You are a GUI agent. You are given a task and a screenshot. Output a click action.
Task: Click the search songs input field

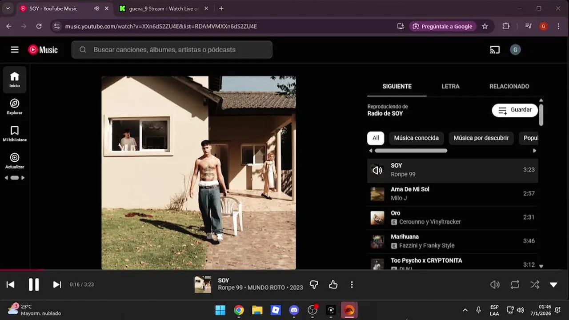pos(172,50)
